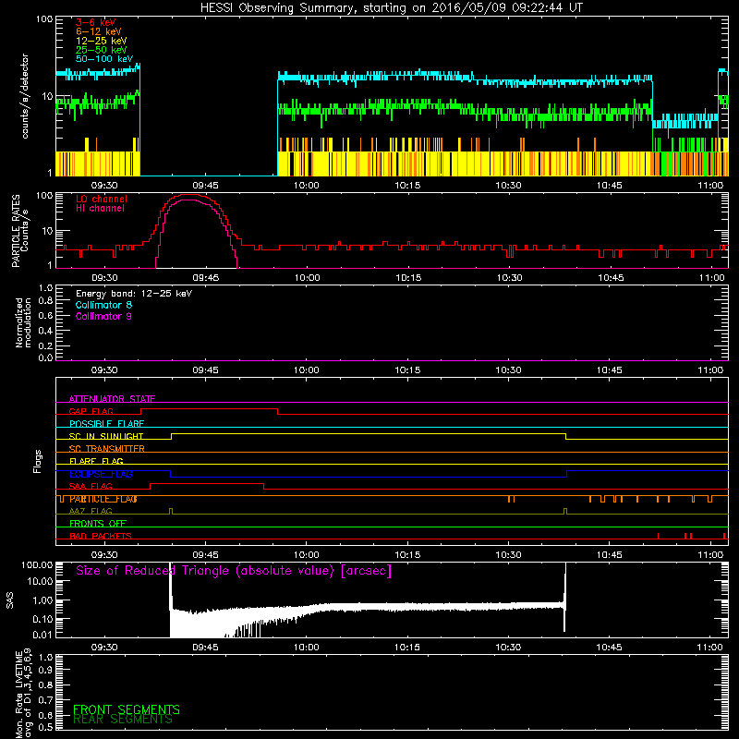The height and width of the screenshot is (739, 739).
Task: Click the SC TRANSMITTER flag label
Action: 107,449
